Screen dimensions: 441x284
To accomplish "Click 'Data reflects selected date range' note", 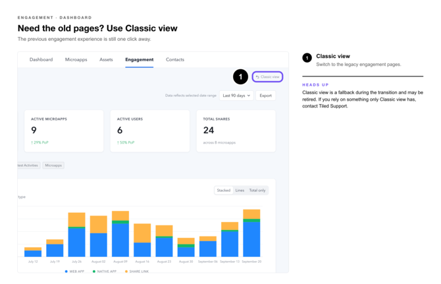I will 191,96.
